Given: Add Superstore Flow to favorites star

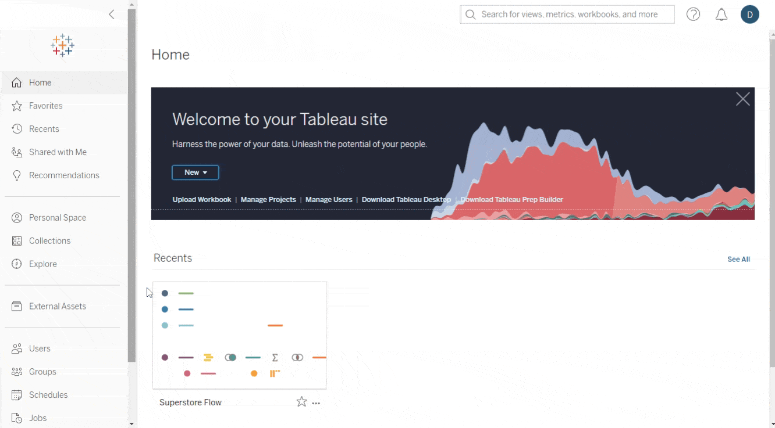Looking at the screenshot, I should (301, 402).
